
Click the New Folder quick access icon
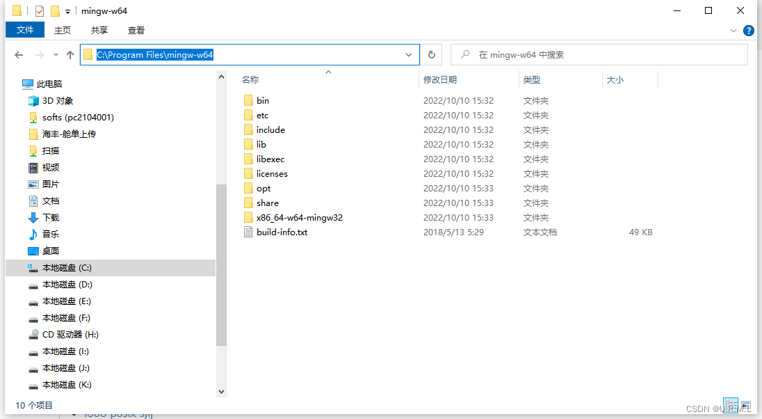55,10
